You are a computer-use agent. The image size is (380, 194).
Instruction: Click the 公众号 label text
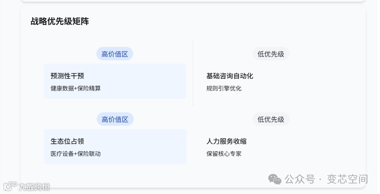click(x=300, y=179)
